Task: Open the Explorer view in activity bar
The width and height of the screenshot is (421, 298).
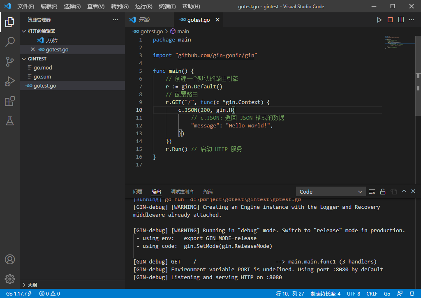Action: coord(10,22)
